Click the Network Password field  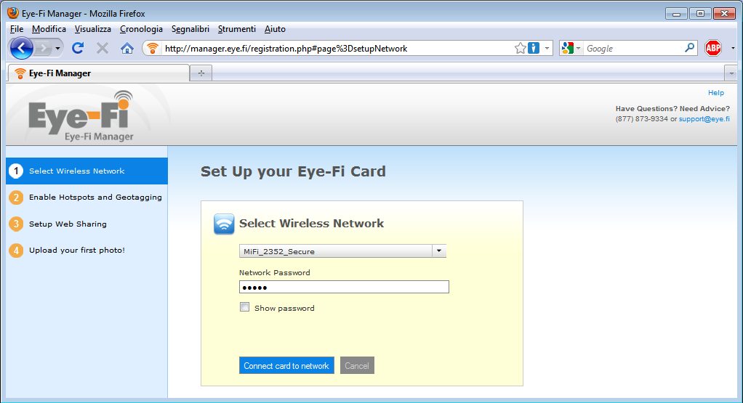(x=344, y=287)
